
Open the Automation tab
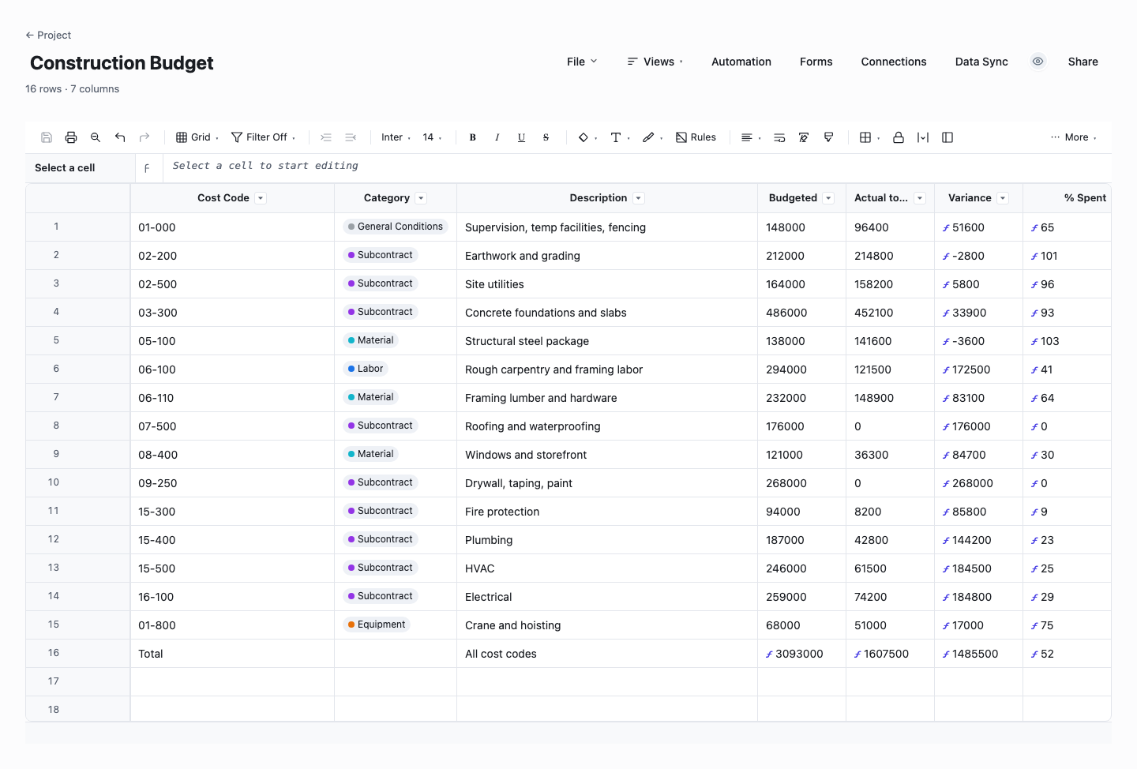click(741, 62)
